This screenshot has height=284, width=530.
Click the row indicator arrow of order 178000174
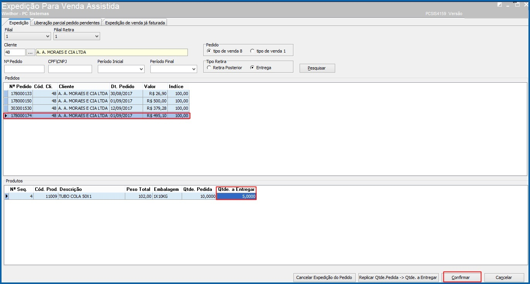point(6,116)
